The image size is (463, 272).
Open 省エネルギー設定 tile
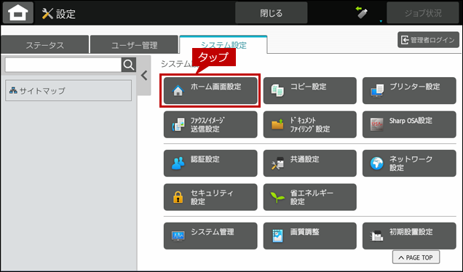coord(309,197)
